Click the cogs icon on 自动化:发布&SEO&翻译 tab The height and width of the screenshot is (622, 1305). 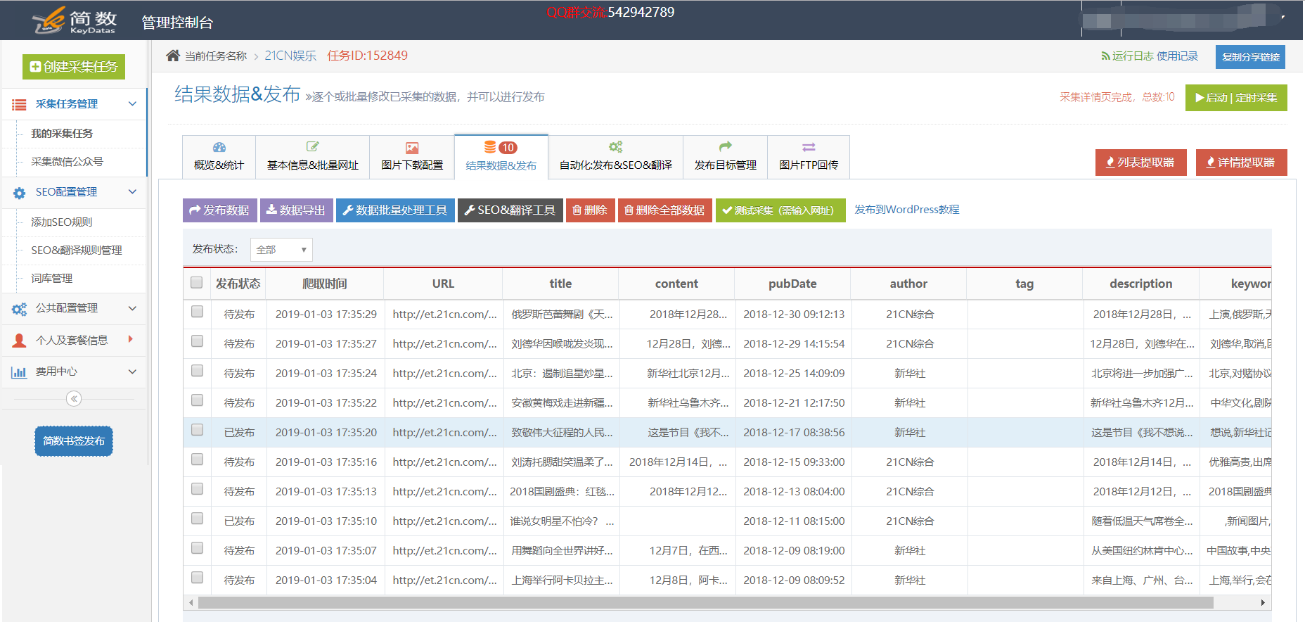click(616, 146)
